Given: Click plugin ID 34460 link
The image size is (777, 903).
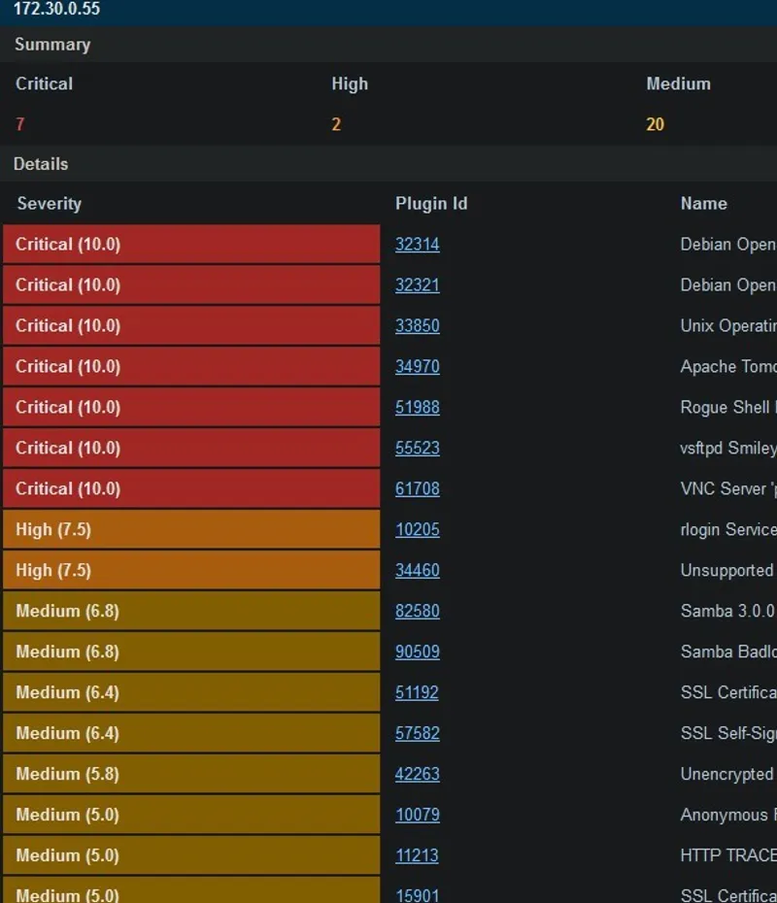Looking at the screenshot, I should tap(417, 571).
